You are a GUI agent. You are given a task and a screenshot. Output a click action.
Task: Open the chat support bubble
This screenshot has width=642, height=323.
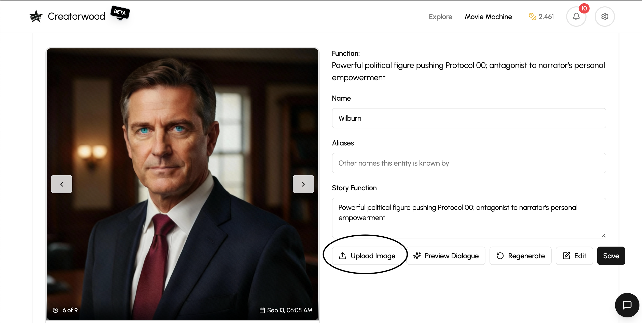[627, 305]
